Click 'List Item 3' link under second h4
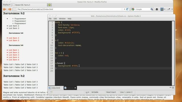Image resolution: width=182 pixels, height=102 pixels. [x=14, y=55]
